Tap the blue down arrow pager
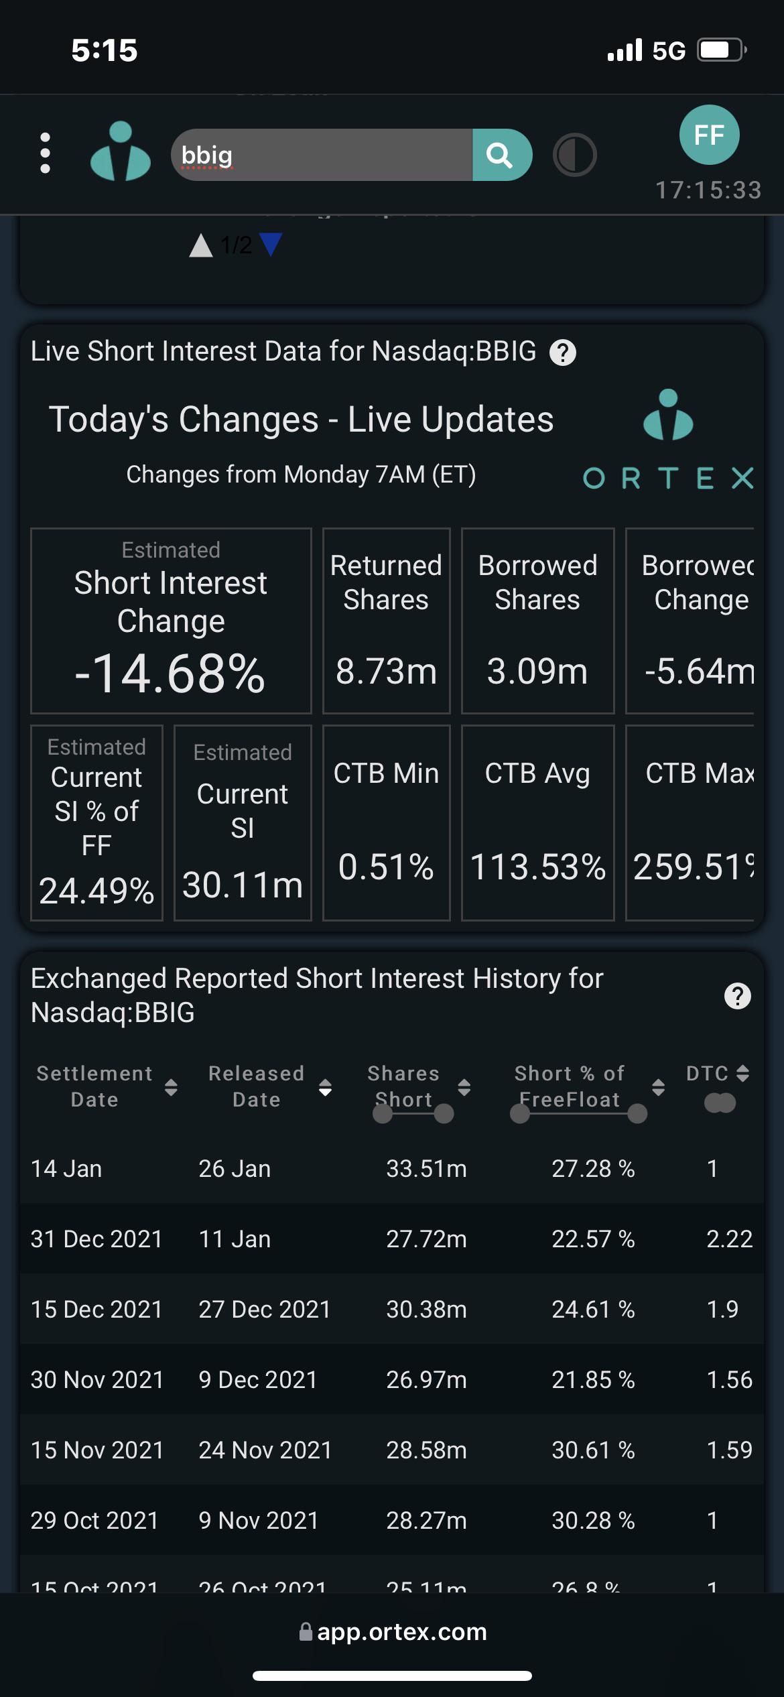784x1697 pixels. click(271, 244)
